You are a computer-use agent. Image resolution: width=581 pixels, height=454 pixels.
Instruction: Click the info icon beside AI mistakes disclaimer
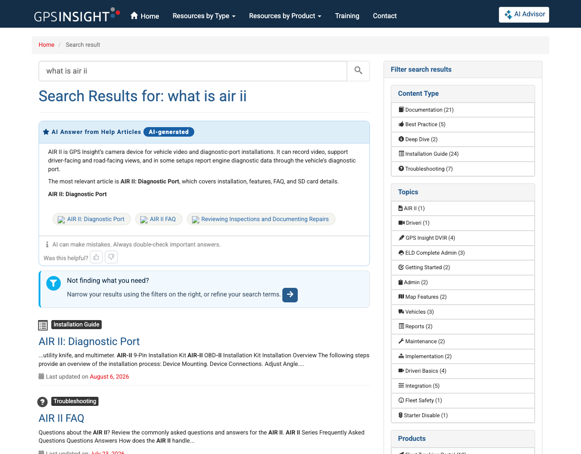point(47,245)
